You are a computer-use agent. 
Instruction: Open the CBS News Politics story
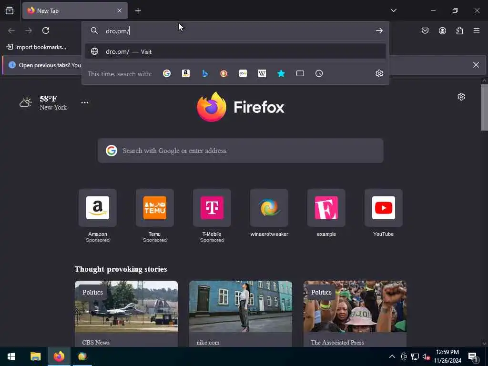point(126,314)
